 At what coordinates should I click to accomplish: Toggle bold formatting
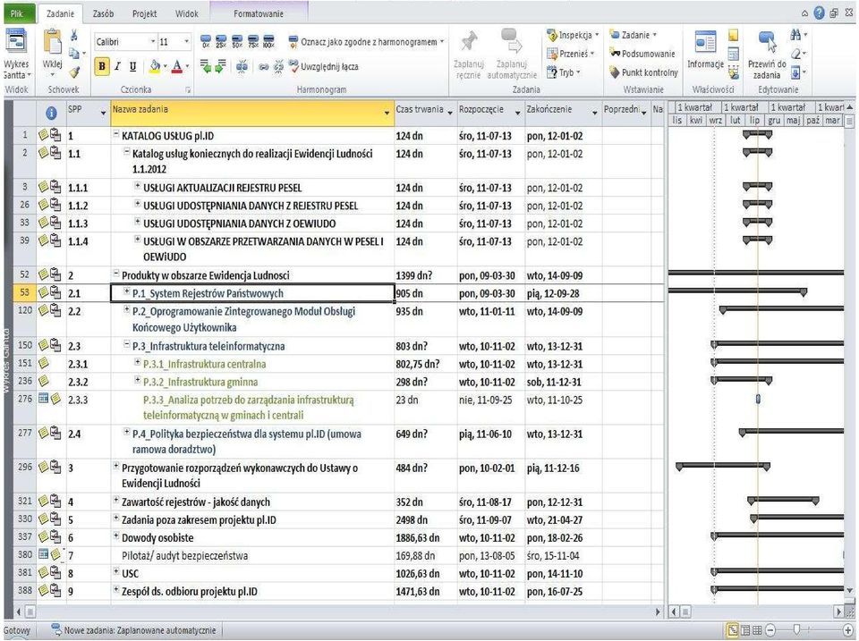pyautogui.click(x=102, y=67)
